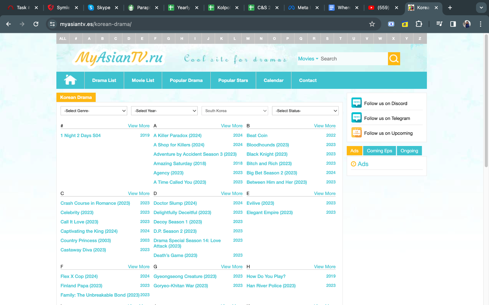Click View More for section A
This screenshot has height=305, width=489.
point(232,126)
